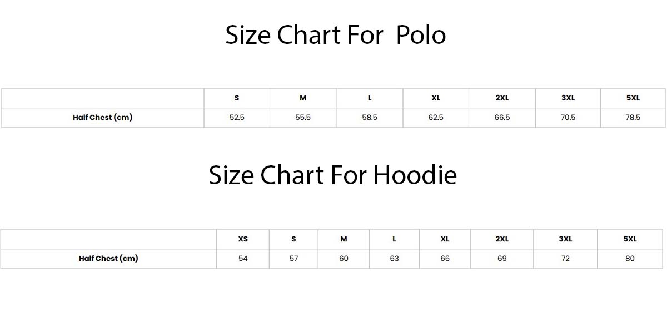
Task: Select the 57 value under Hoodie S
Action: tap(293, 259)
